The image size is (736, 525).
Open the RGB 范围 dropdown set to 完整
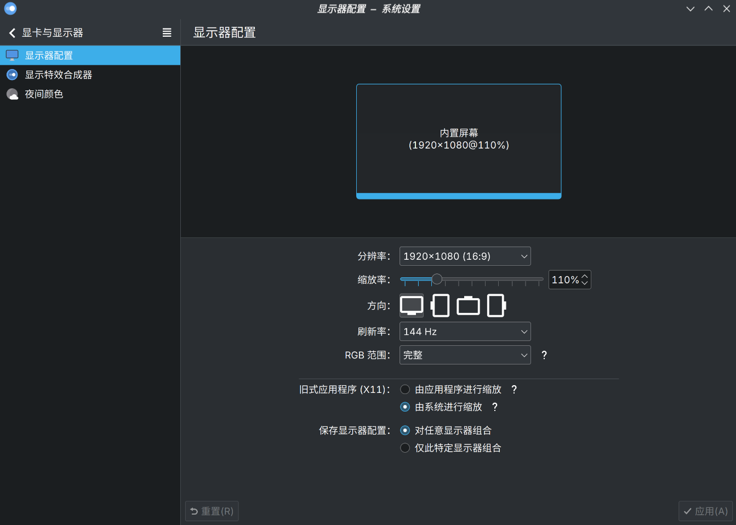tap(465, 355)
